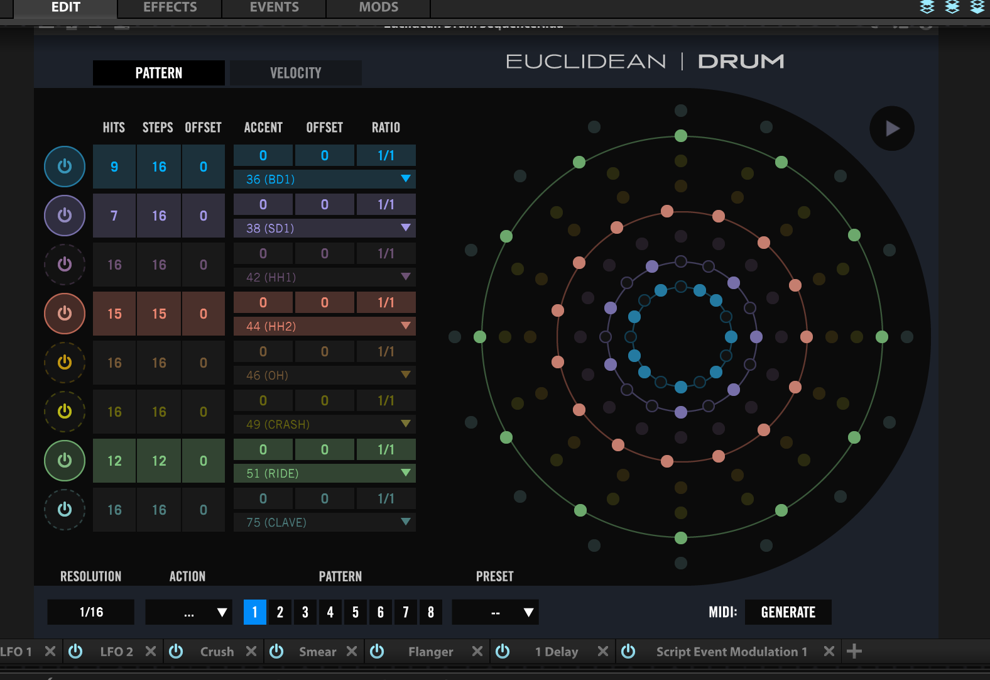Select pattern slot 5
The height and width of the screenshot is (680, 990).
[355, 612]
